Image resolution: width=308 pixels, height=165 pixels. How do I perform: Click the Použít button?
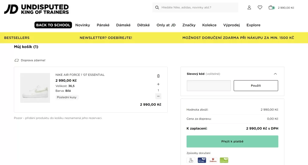[x=256, y=86]
